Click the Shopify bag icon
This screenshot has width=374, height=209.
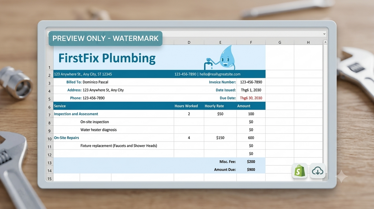tap(300, 171)
